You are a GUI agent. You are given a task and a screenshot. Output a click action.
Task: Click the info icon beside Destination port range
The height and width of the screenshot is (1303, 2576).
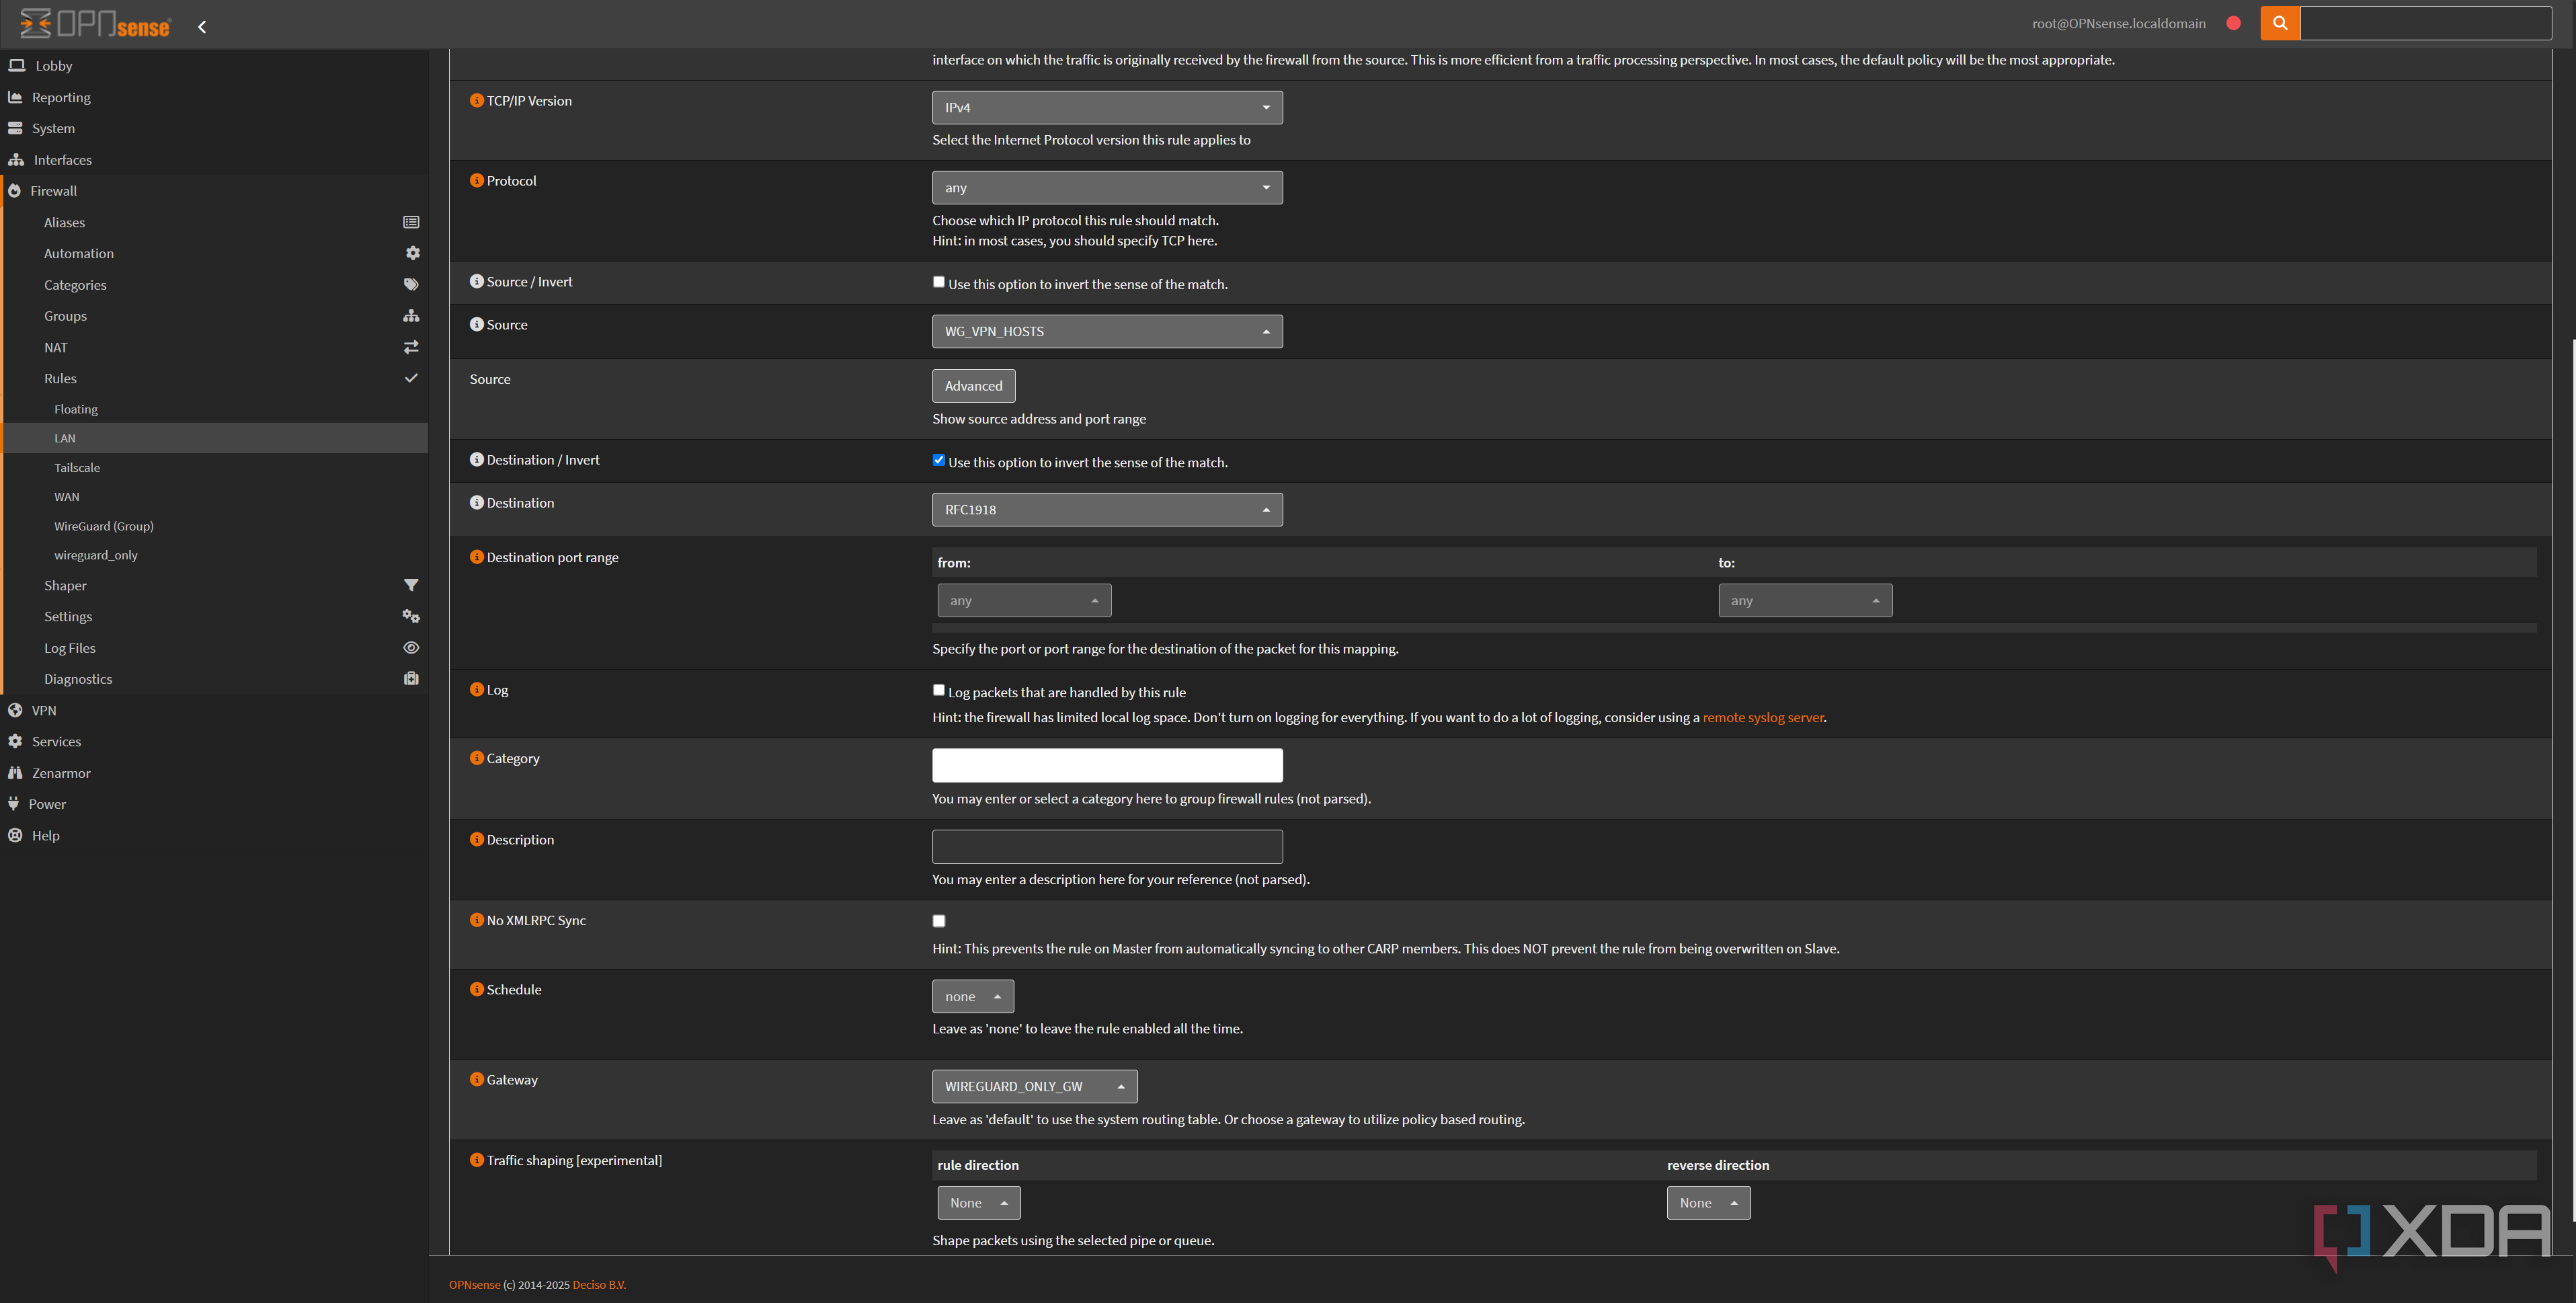(x=477, y=557)
